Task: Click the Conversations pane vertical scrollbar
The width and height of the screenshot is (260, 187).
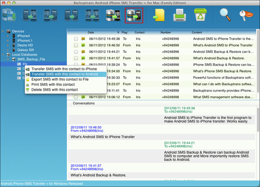Action: (258, 120)
